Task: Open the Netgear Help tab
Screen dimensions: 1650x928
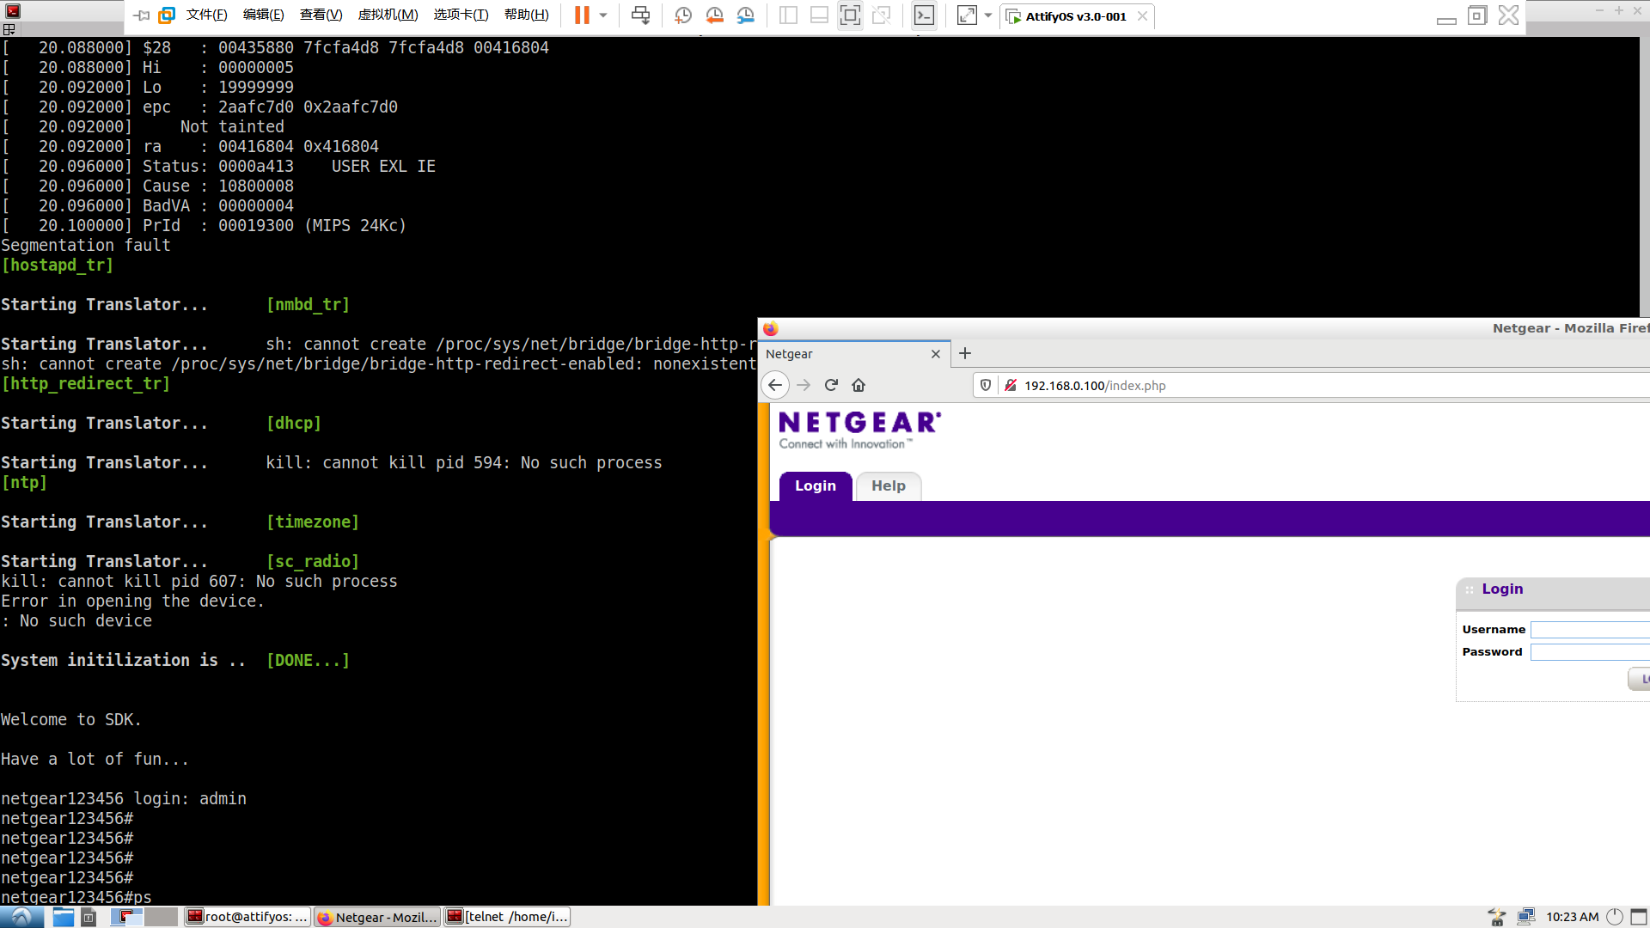Action: [888, 486]
